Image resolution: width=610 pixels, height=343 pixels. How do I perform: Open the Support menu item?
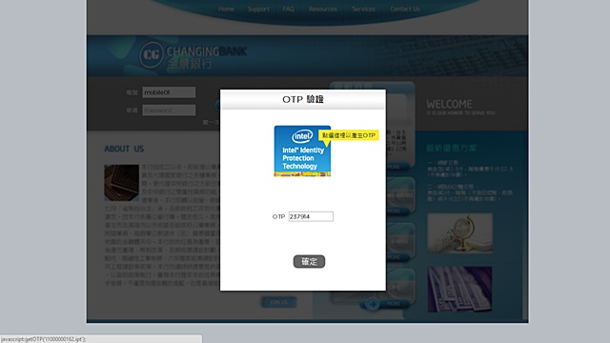258,9
